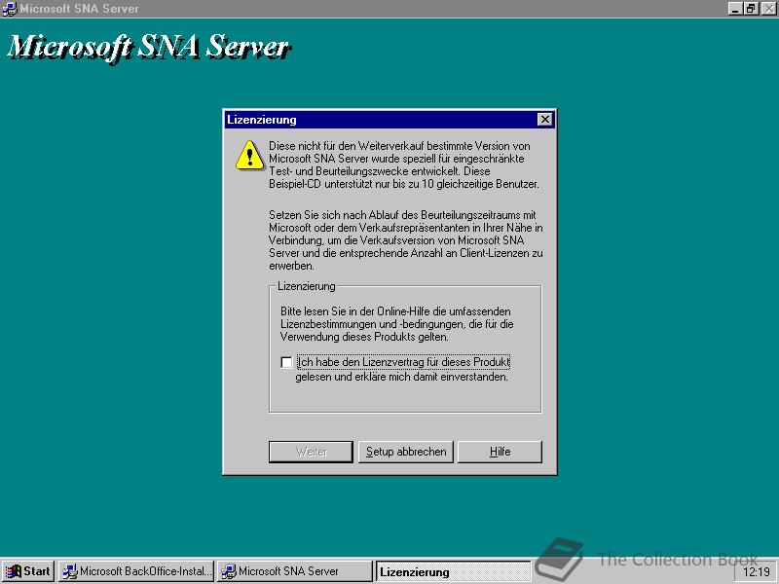This screenshot has height=584, width=779.
Task: Select the Lizenzierung taskbar button
Action: point(453,572)
